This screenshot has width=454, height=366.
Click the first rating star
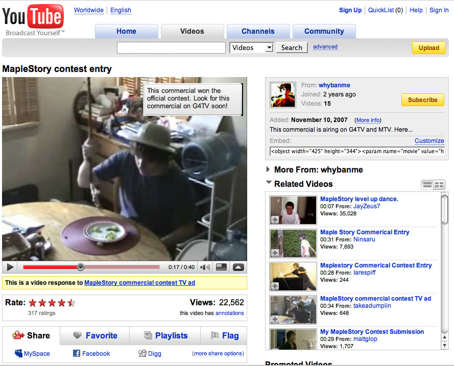[x=33, y=303]
